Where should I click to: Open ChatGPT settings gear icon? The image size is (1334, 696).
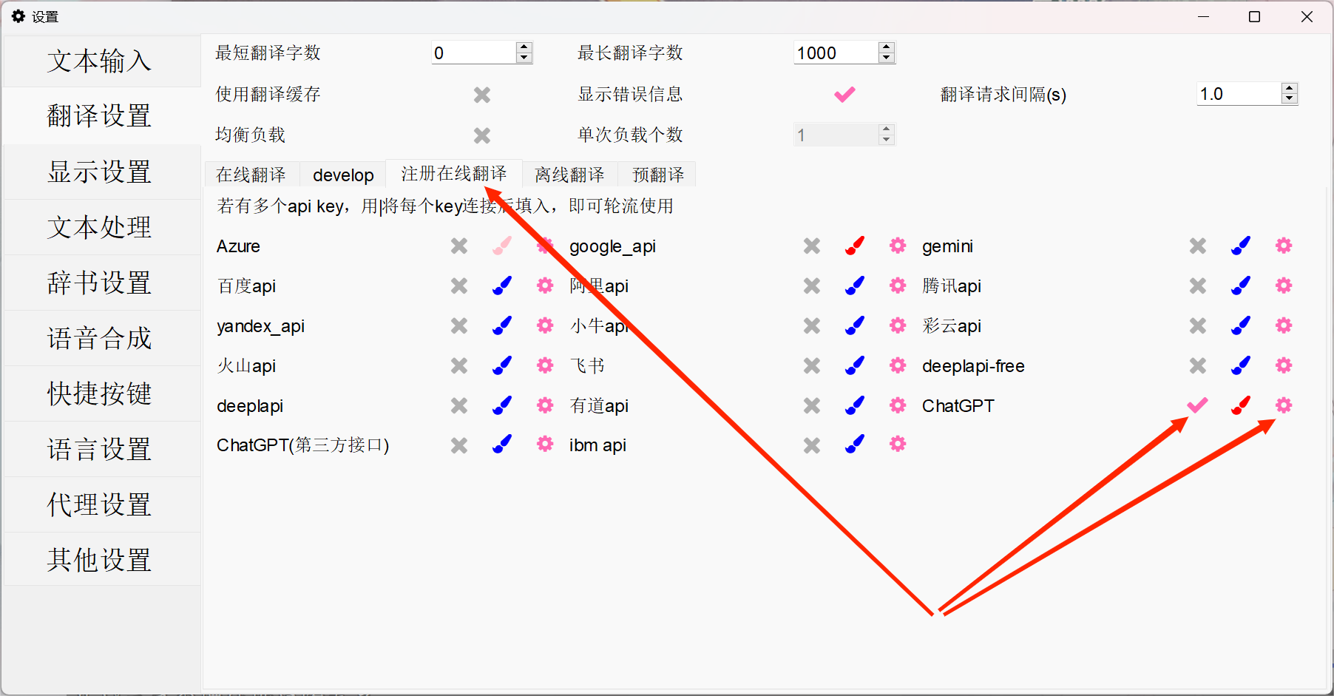point(1284,405)
